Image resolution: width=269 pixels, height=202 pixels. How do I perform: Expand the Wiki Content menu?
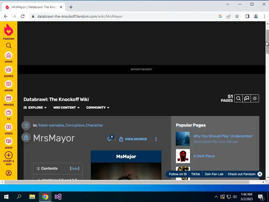pos(66,108)
